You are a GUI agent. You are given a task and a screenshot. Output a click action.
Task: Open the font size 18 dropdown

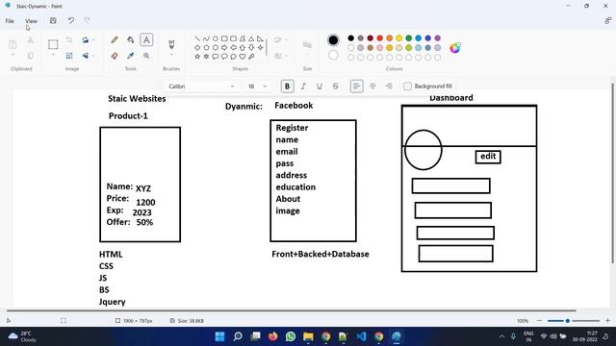tap(257, 86)
